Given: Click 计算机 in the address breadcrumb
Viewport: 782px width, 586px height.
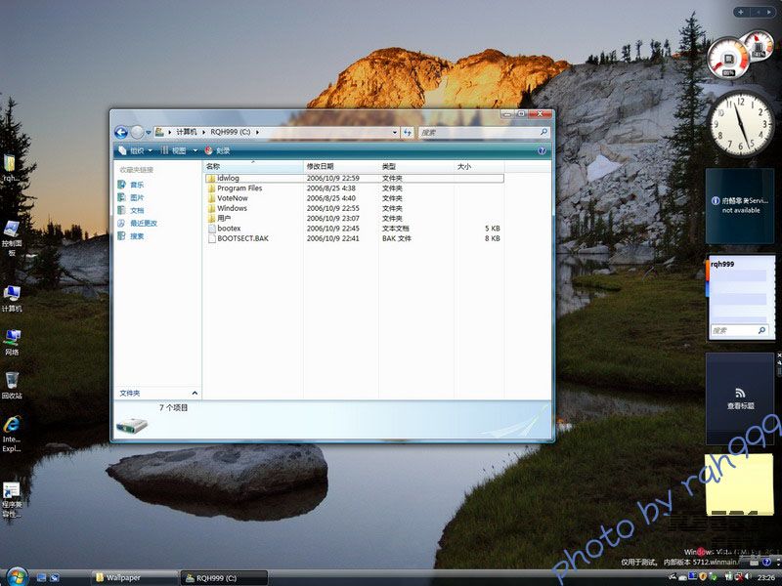Looking at the screenshot, I should (187, 132).
